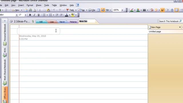
Task: Click the Numbering list icon
Action: (x=51, y=15)
